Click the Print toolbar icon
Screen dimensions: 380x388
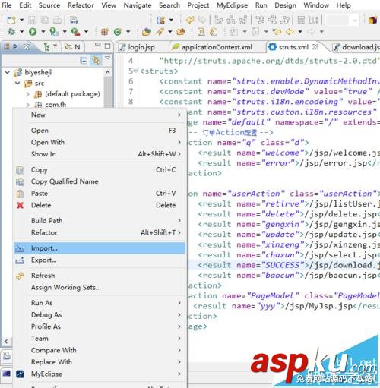[57, 20]
